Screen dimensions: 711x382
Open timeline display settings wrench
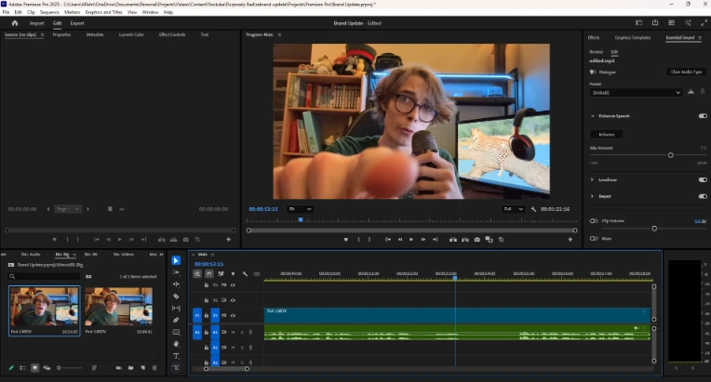[x=245, y=274]
